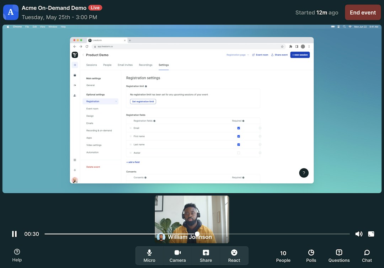Click the Live badge
384x268 pixels.
coord(95,8)
